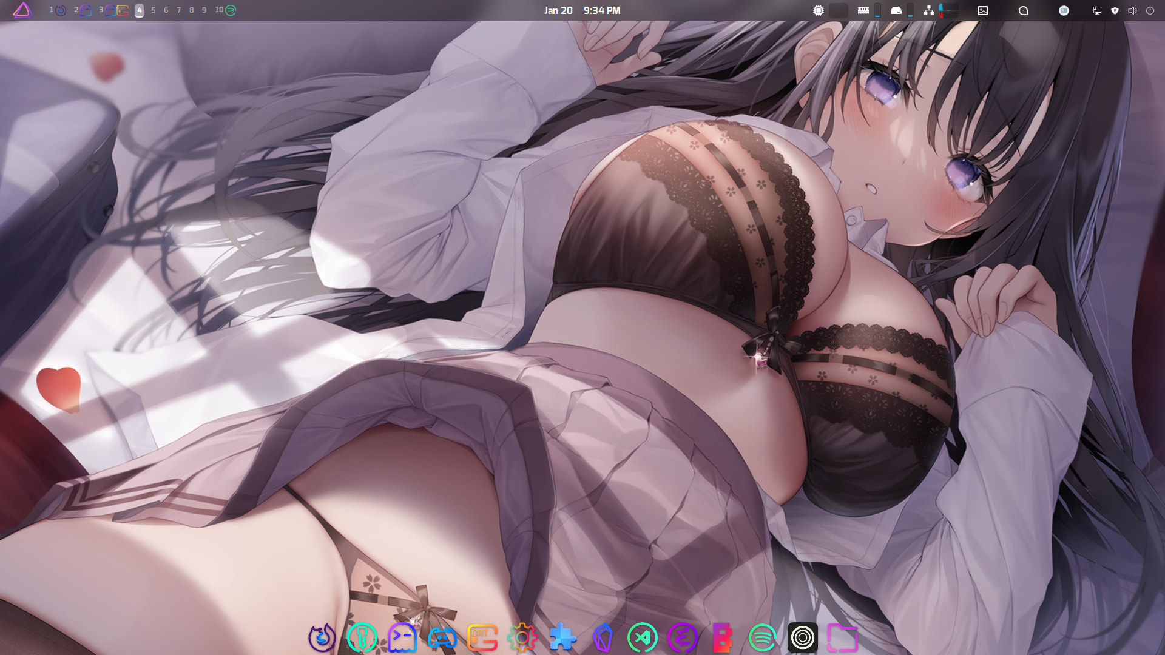Open the ghost terminal in dock
Image resolution: width=1165 pixels, height=655 pixels.
pos(402,638)
